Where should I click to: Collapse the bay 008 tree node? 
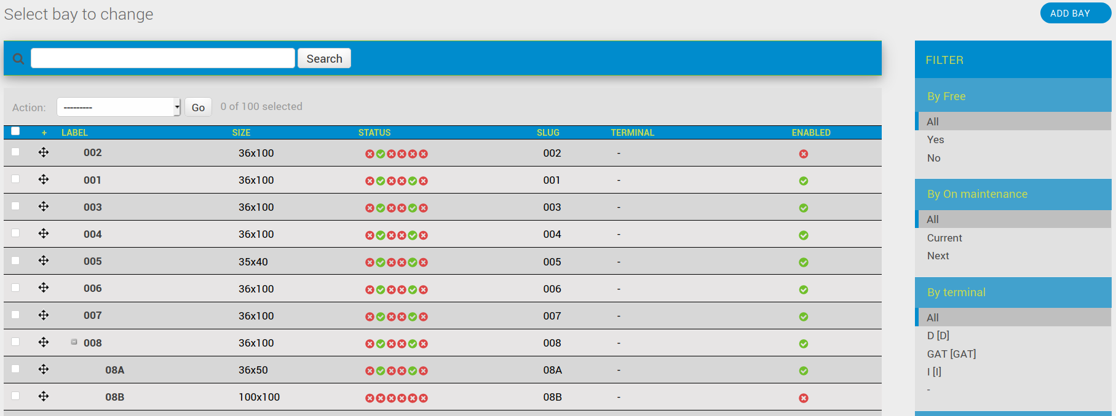(x=74, y=342)
